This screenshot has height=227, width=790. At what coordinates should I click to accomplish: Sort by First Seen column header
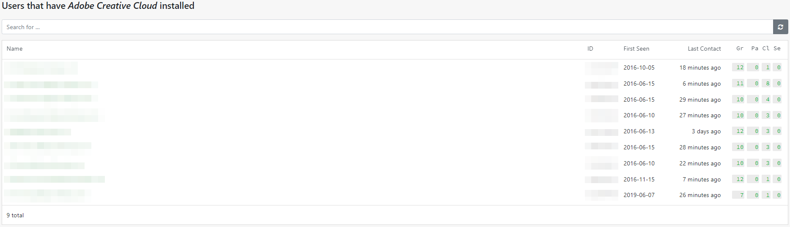pyautogui.click(x=636, y=49)
